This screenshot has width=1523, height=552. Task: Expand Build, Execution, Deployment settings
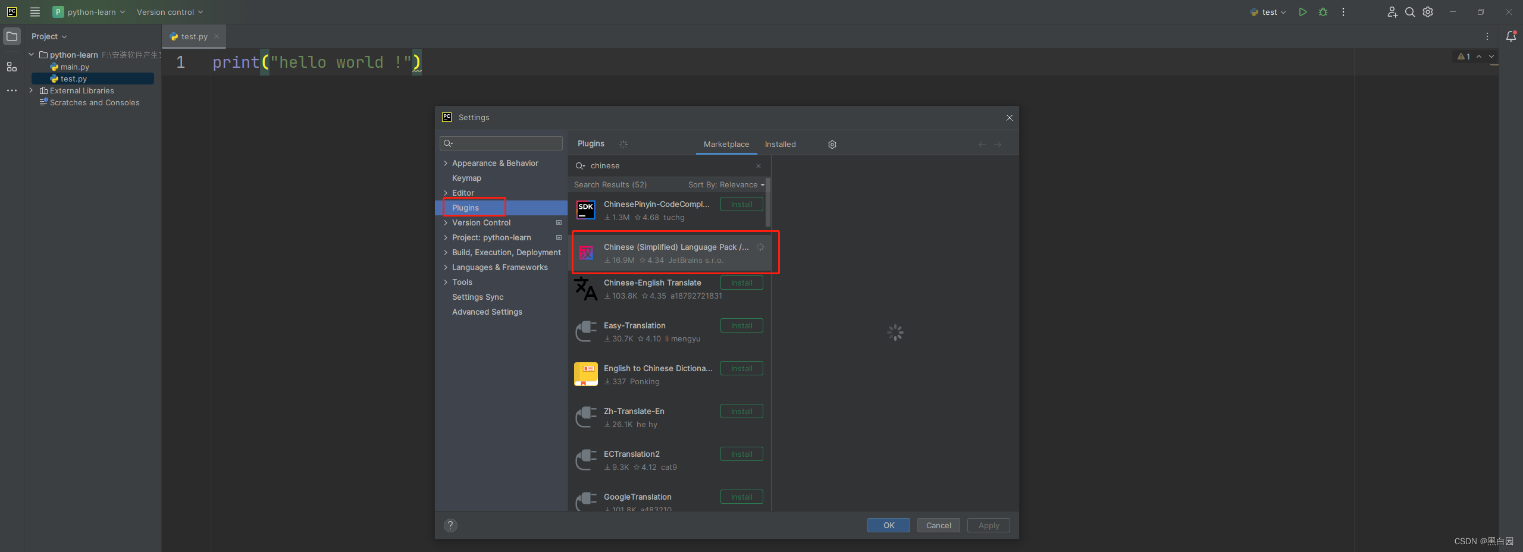[x=446, y=252]
